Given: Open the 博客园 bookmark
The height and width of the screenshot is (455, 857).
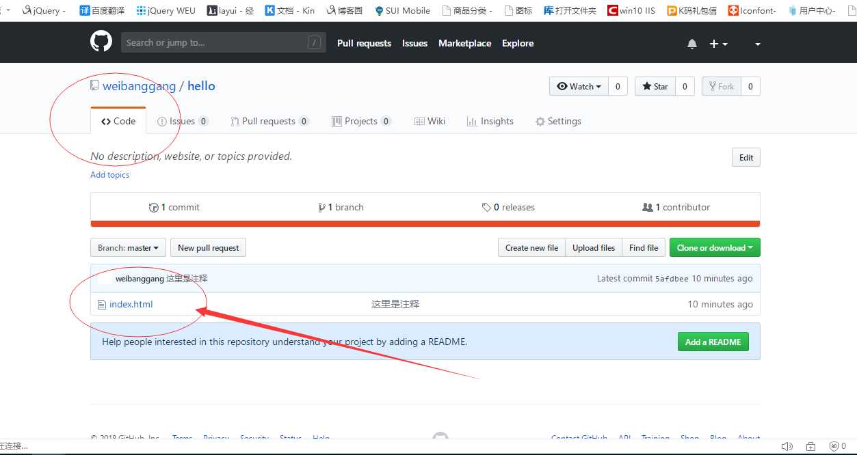Looking at the screenshot, I should pyautogui.click(x=345, y=10).
